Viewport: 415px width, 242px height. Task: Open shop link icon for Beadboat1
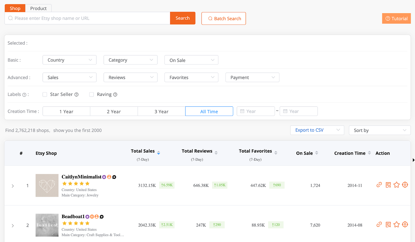pos(379,224)
